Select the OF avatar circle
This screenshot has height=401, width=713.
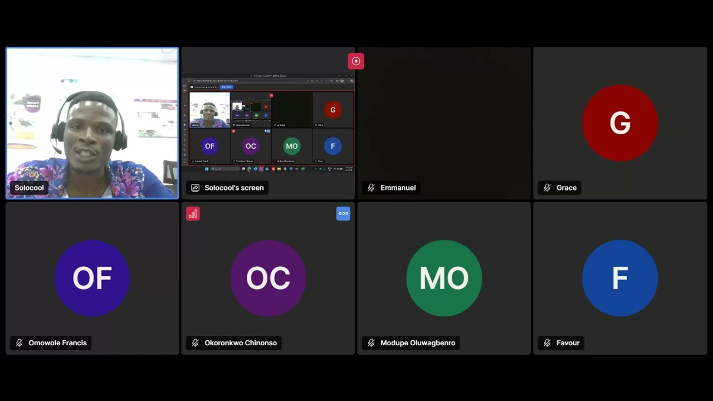92,278
